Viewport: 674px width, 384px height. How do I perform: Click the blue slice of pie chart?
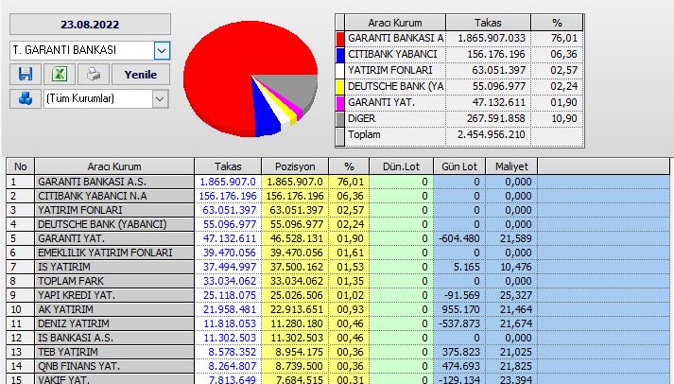pyautogui.click(x=267, y=116)
